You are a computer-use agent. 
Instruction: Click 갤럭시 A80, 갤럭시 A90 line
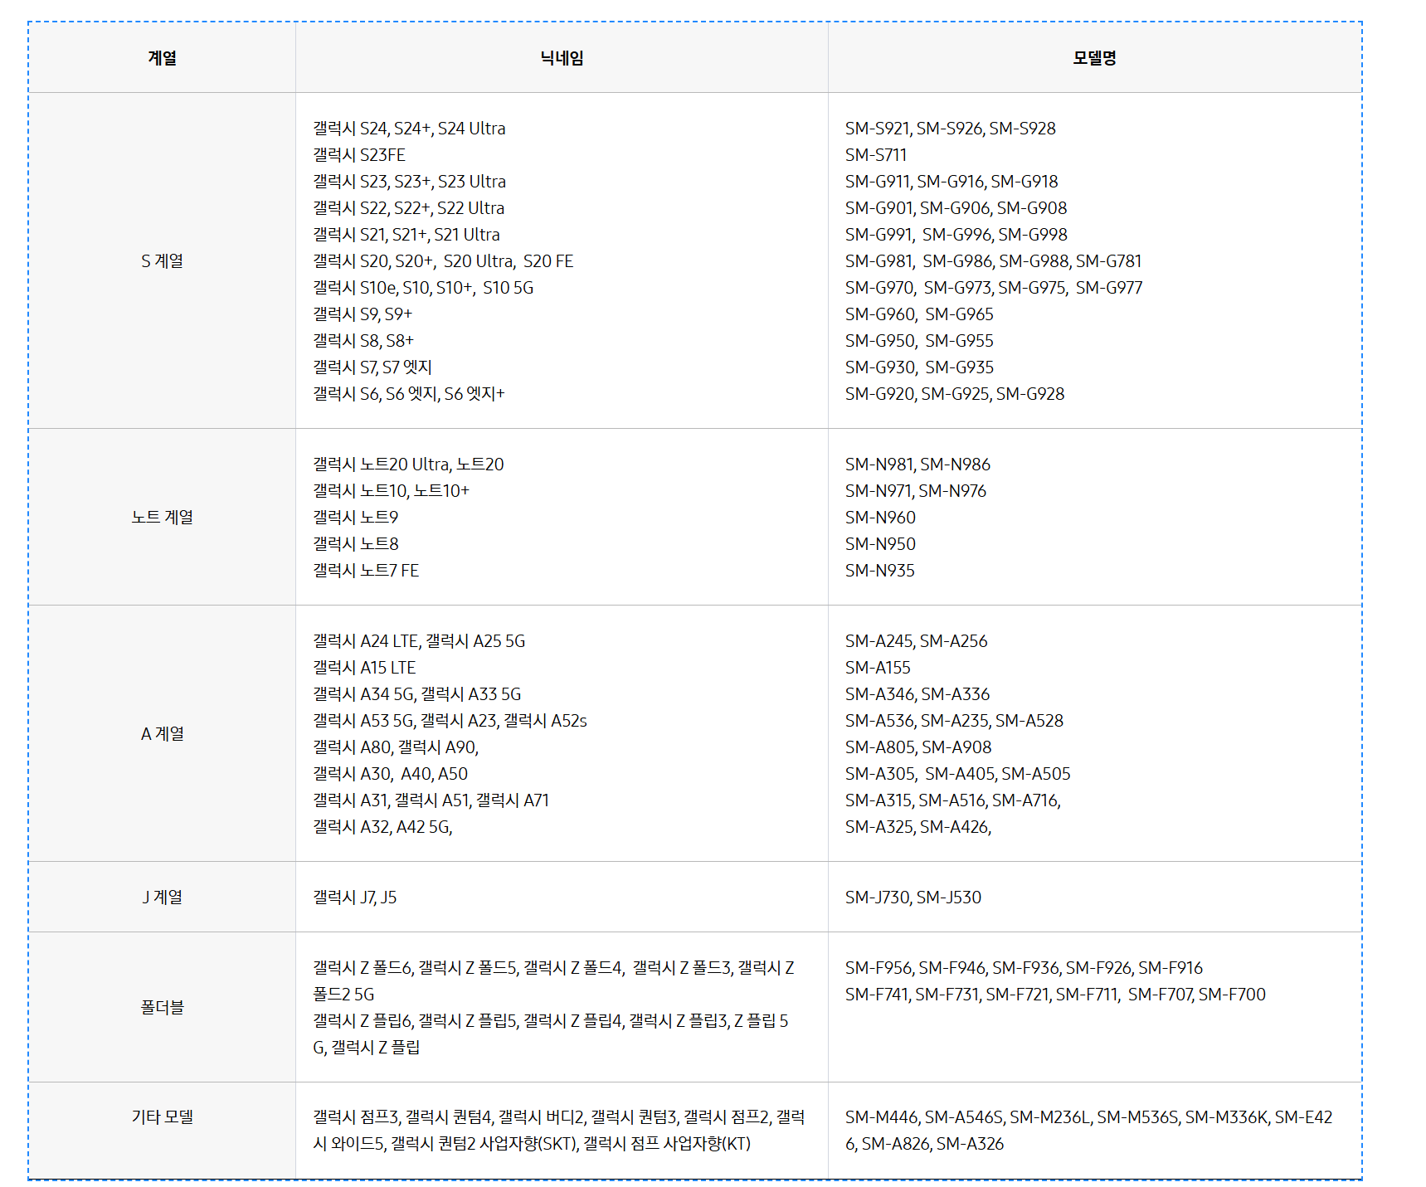coord(396,747)
